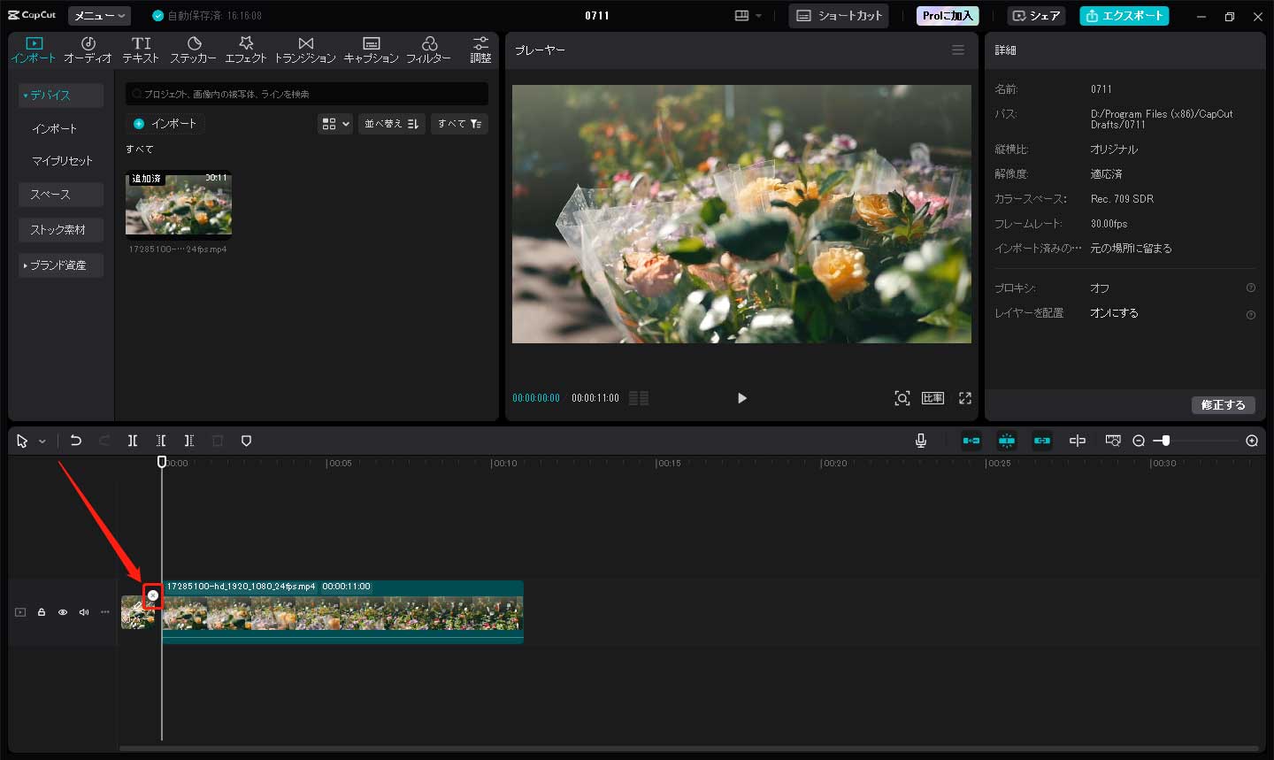
Task: Open the キャプション tab
Action: tap(372, 50)
